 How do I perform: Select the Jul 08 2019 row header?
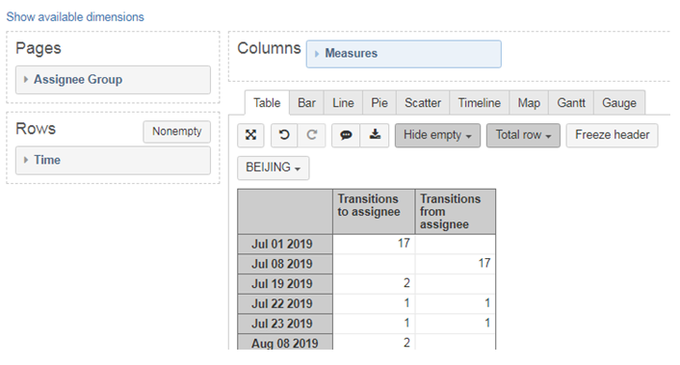pos(285,264)
